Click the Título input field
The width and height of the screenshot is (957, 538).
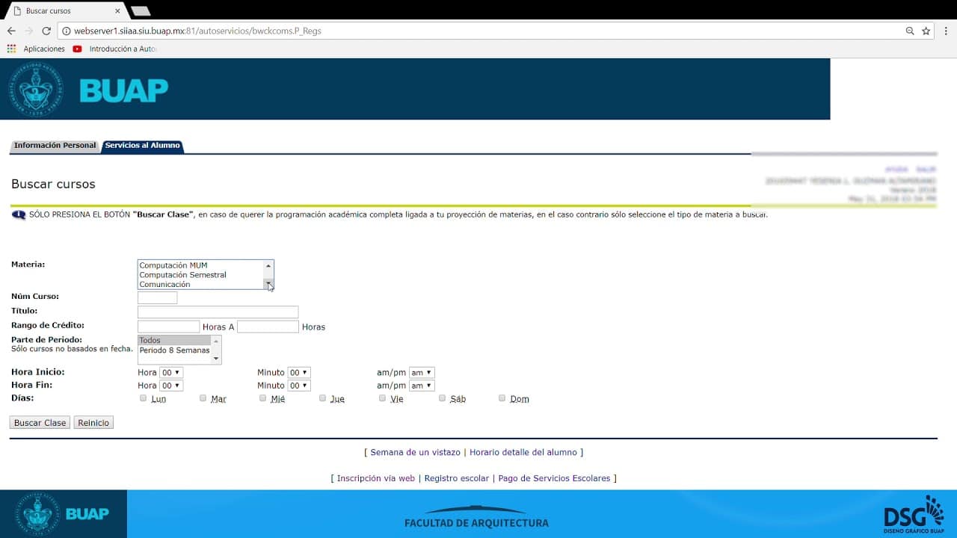coord(218,312)
